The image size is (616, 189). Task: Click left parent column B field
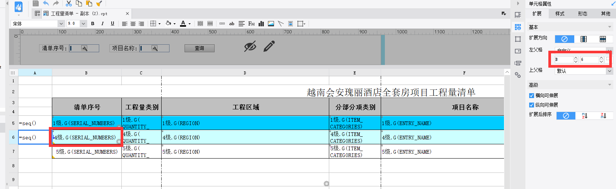tap(564, 59)
